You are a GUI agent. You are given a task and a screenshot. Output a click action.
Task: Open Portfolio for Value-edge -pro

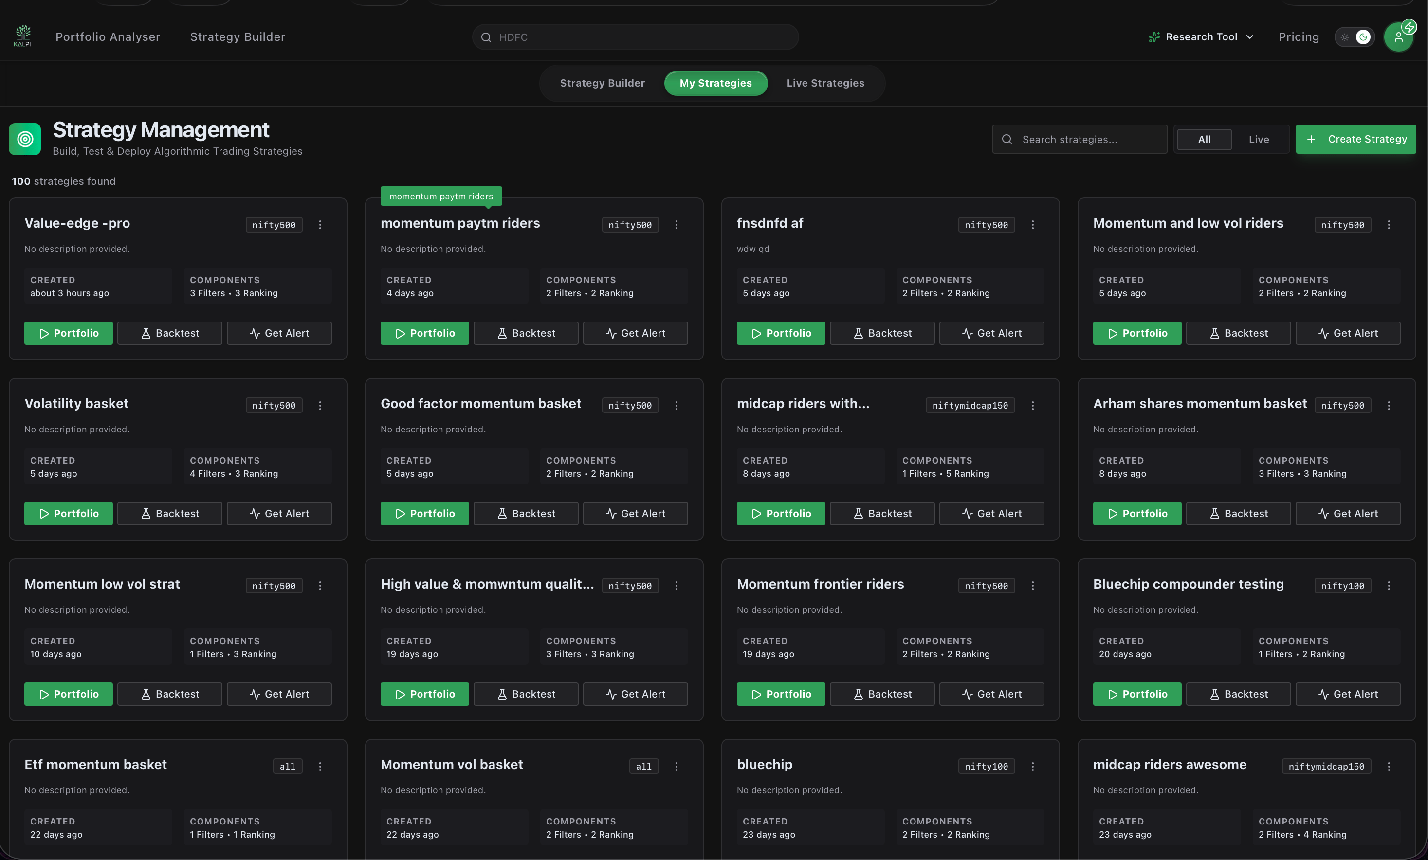click(x=69, y=333)
